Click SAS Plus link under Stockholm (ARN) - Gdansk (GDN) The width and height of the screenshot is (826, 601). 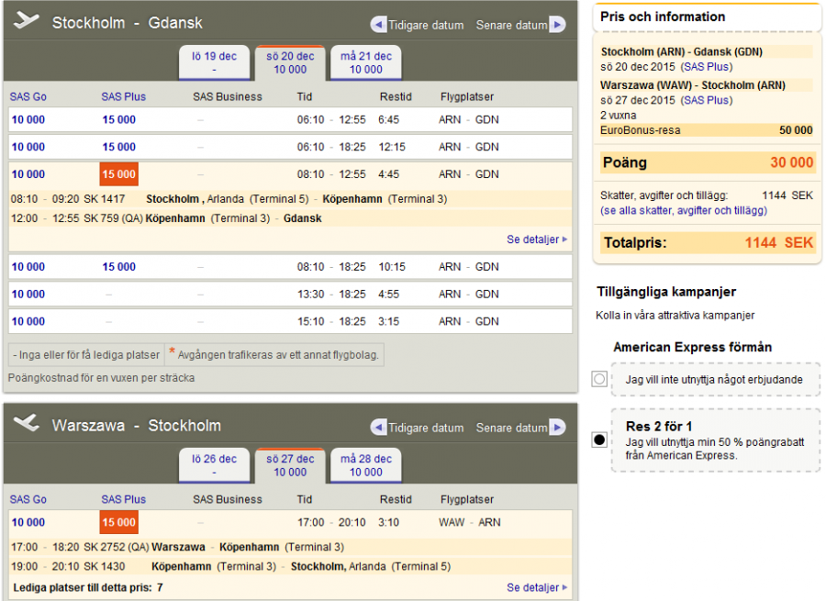pos(706,67)
